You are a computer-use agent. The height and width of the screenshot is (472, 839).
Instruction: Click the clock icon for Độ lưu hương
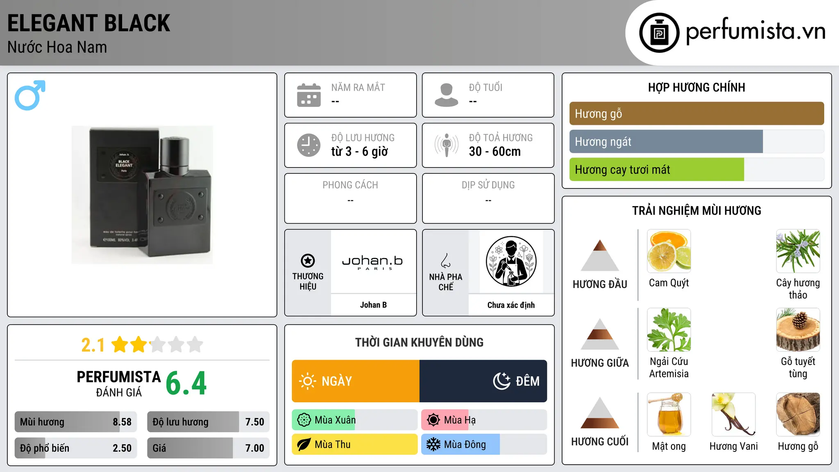click(x=309, y=145)
